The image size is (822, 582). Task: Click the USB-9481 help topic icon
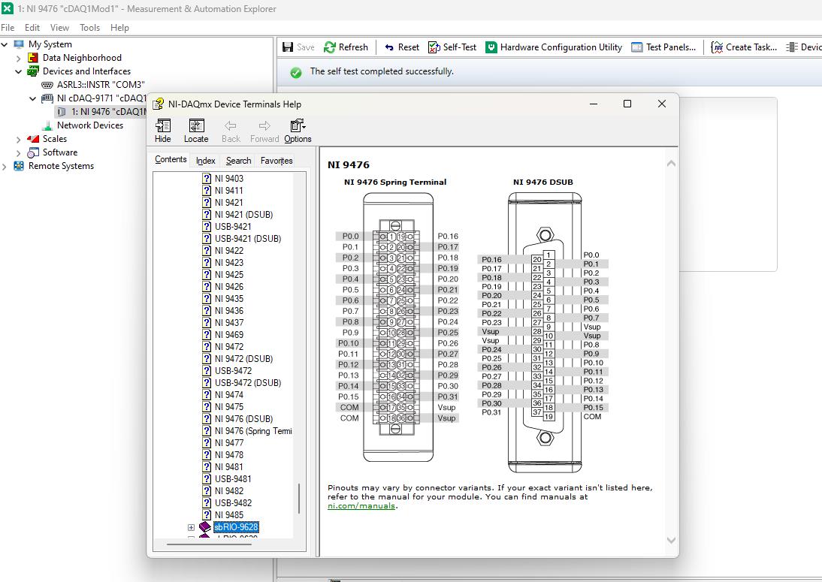coord(207,479)
